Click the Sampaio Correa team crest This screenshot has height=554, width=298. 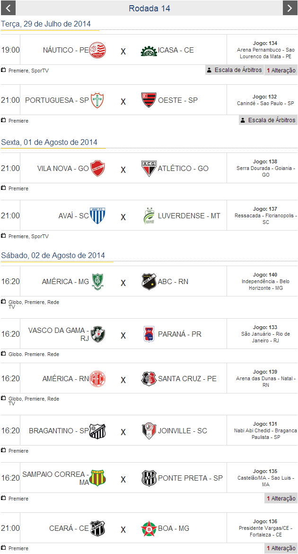point(97,478)
